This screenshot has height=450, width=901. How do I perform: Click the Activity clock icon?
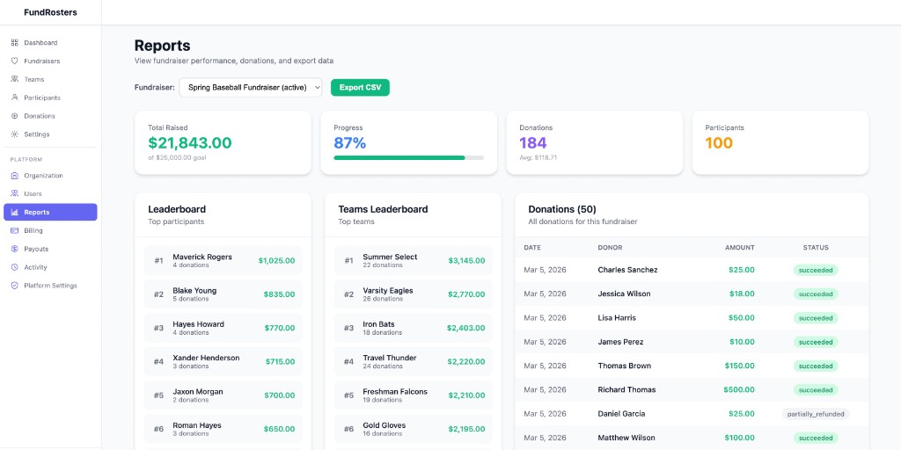click(15, 267)
